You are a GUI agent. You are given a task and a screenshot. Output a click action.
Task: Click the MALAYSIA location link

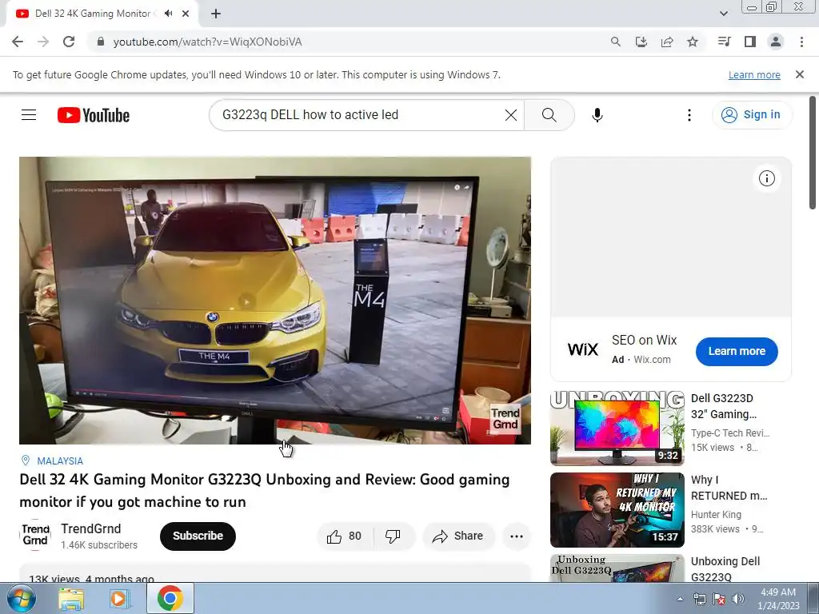59,461
